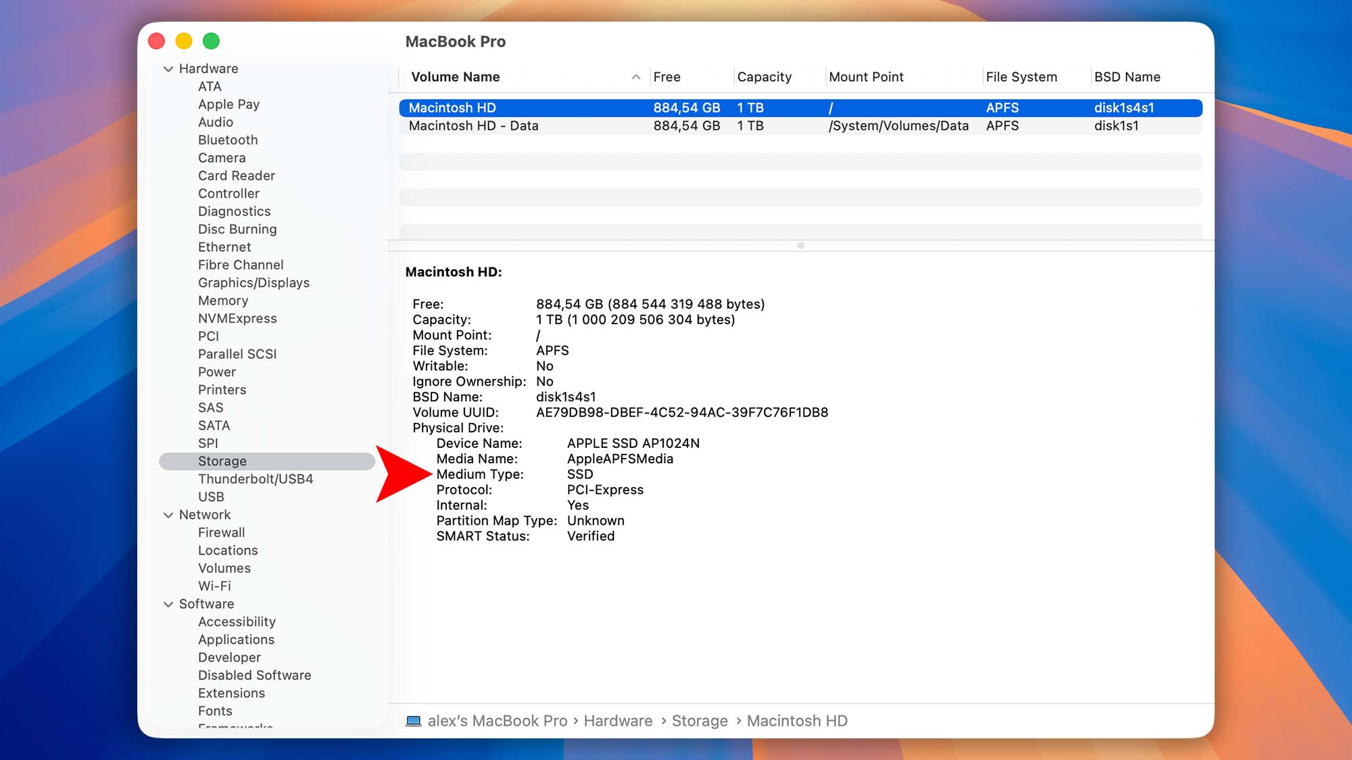This screenshot has height=760, width=1352.
Task: Collapse the Network section chevron
Action: point(168,515)
